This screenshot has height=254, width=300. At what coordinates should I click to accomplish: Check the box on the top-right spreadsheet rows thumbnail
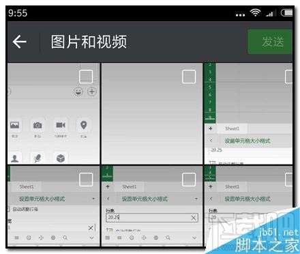point(289,76)
